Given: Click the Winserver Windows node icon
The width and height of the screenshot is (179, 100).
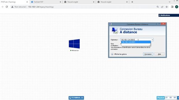Looking at the screenshot, I should (74, 44).
